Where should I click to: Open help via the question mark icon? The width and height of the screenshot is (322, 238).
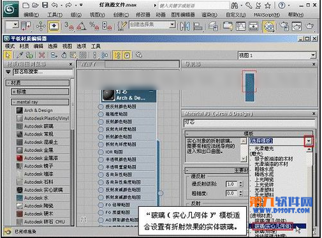(282, 6)
